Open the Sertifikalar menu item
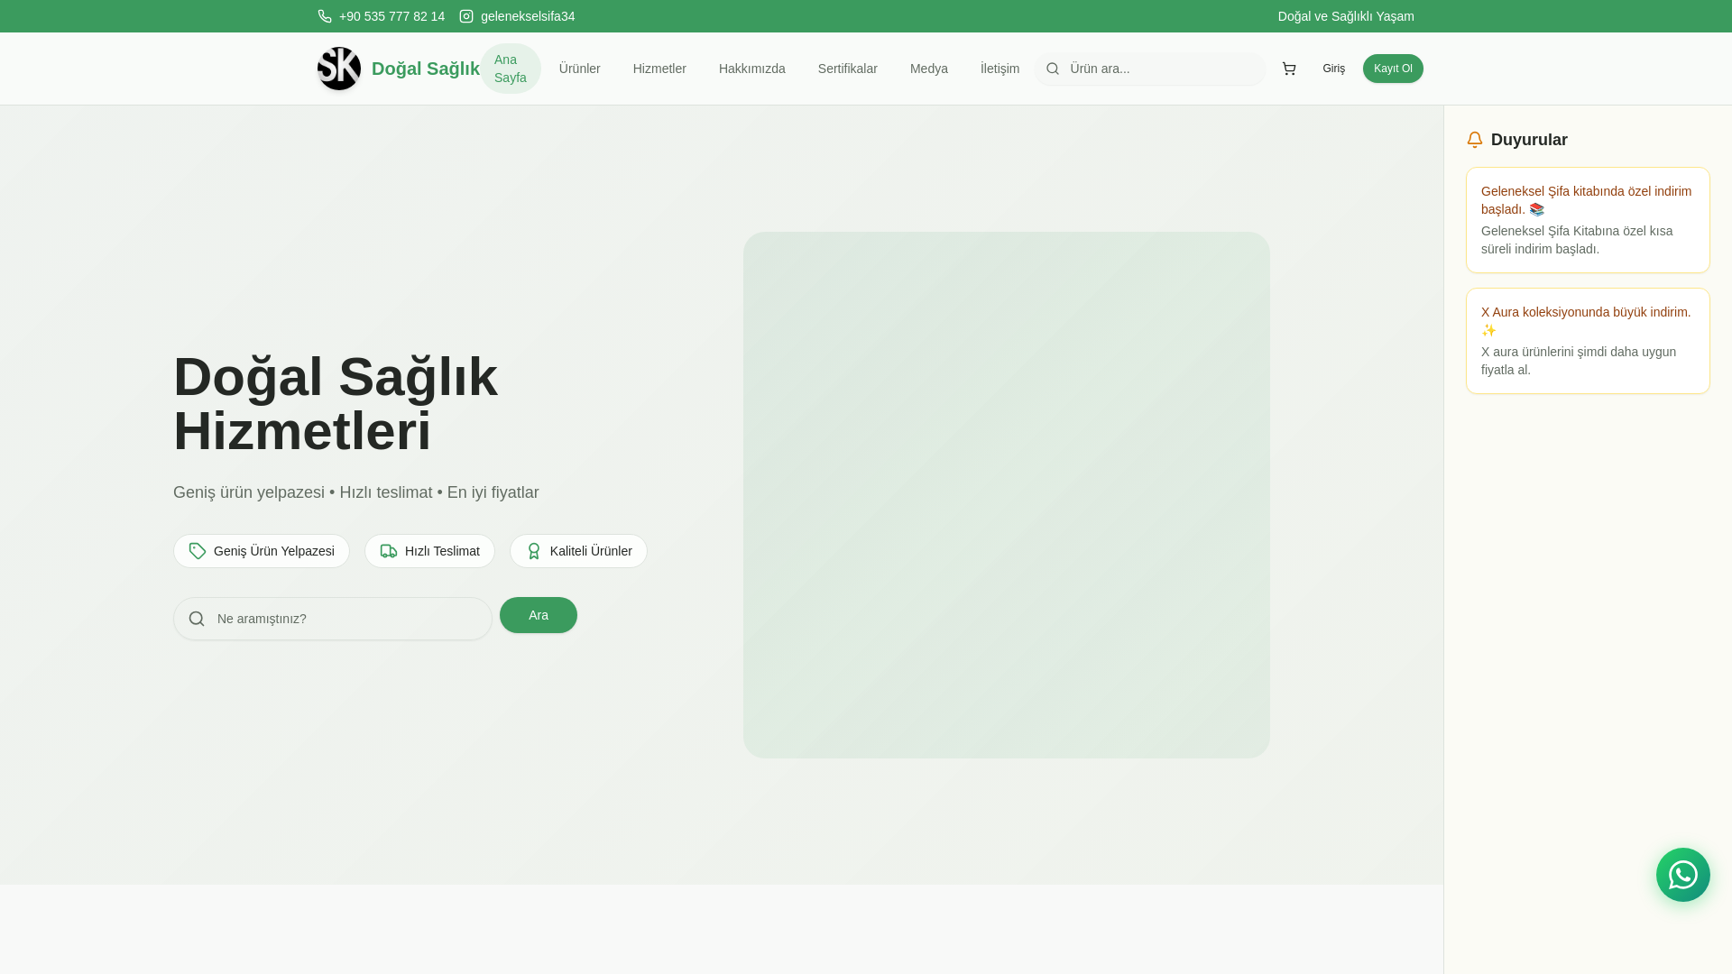The image size is (1732, 974). pos(848,69)
